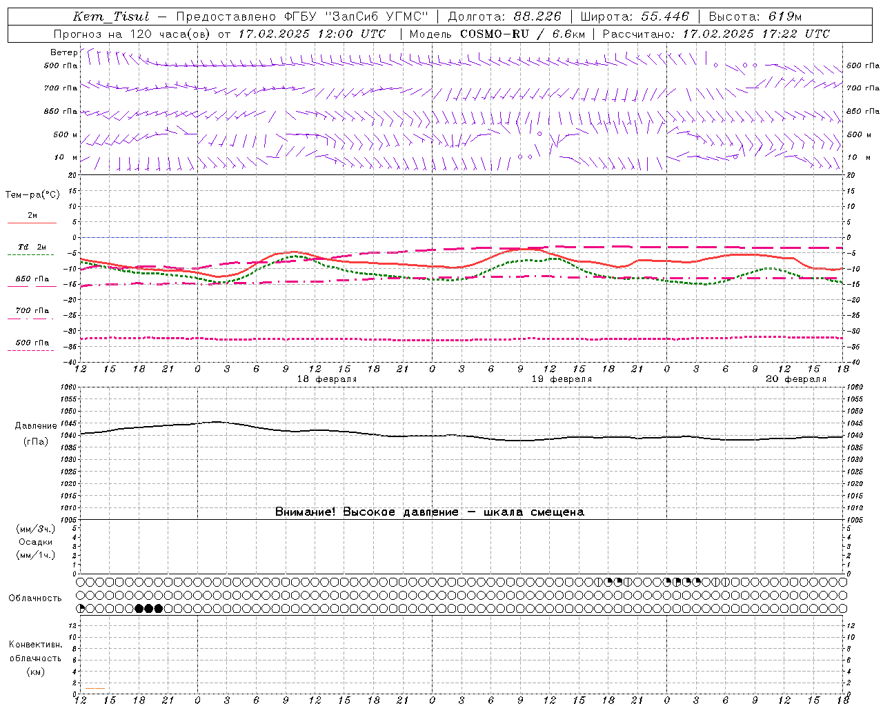Click the 500 м wind level label on the left

[66, 134]
